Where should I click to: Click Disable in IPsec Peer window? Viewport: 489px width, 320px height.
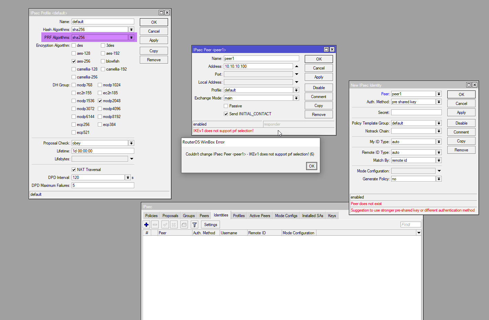point(319,88)
